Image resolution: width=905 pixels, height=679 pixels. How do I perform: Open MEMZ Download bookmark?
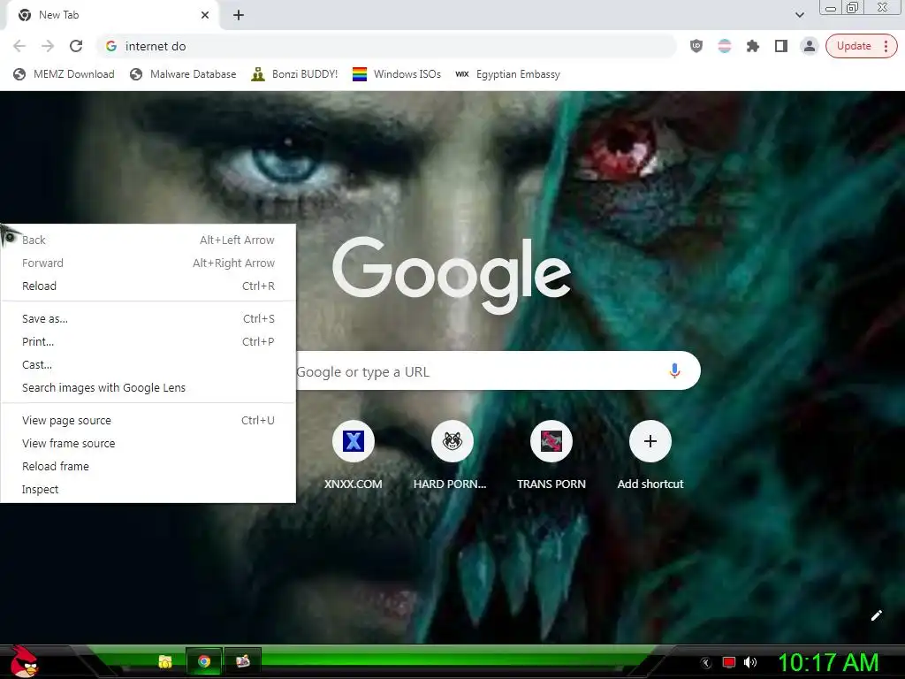pos(64,74)
